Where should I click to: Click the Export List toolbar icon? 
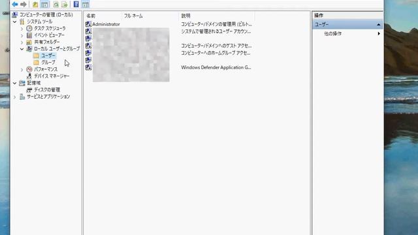pos(65,5)
